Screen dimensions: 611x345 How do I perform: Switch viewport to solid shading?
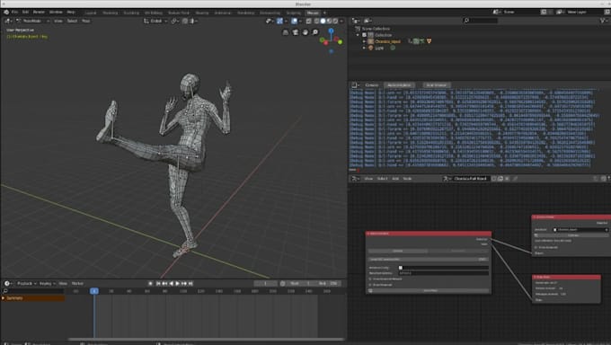point(323,21)
